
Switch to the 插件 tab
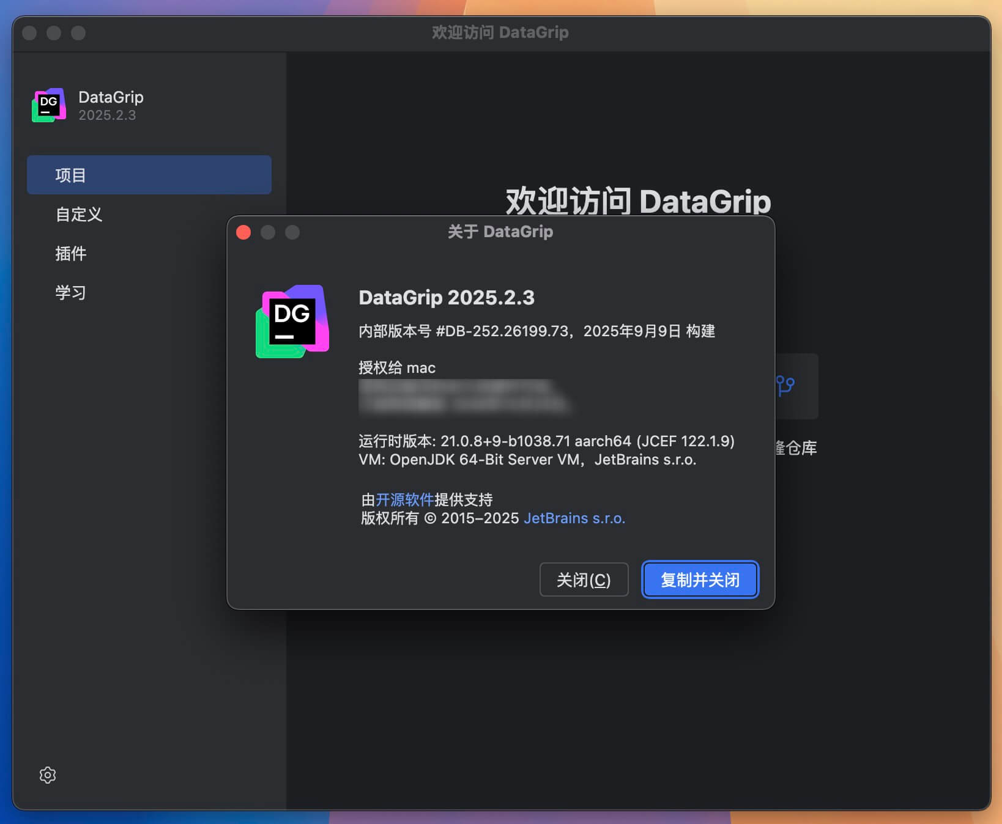(x=71, y=254)
